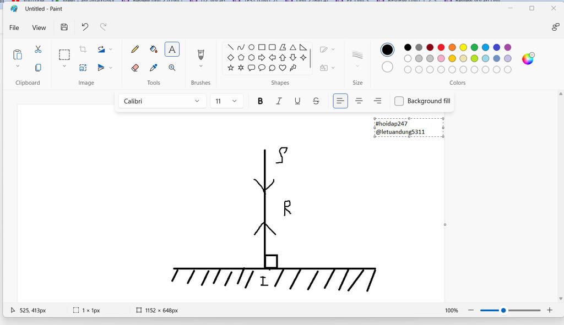The height and width of the screenshot is (325, 564).
Task: Pick the green color swatch
Action: (x=474, y=47)
